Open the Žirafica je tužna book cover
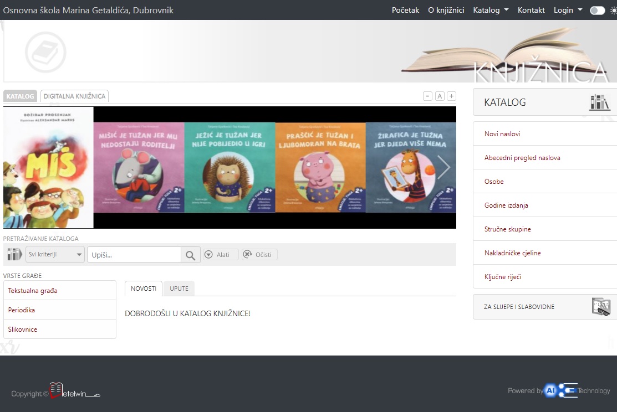The image size is (617, 412). [411, 167]
